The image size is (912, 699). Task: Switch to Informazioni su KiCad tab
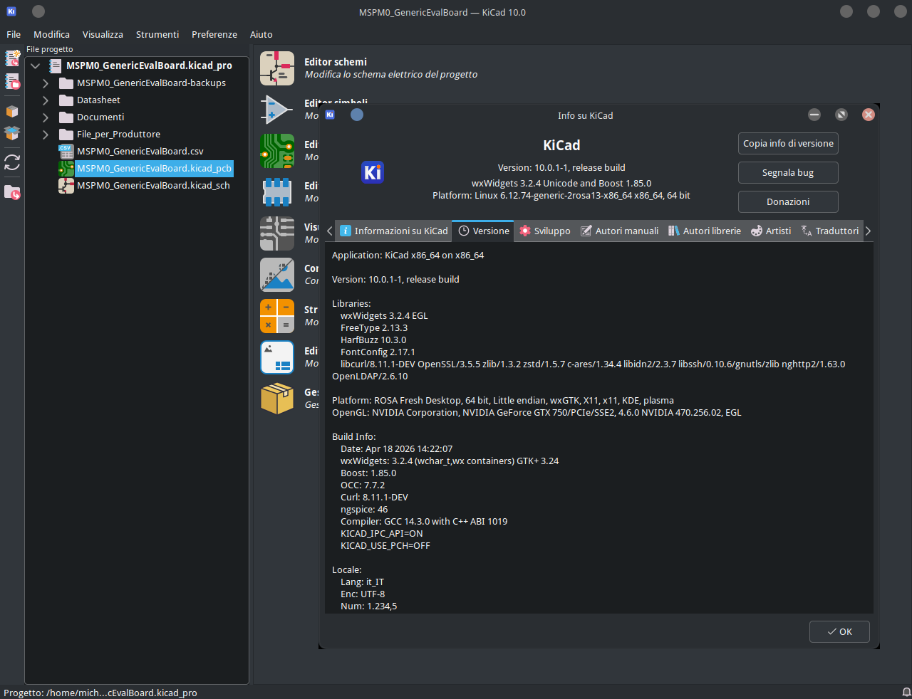(x=394, y=231)
